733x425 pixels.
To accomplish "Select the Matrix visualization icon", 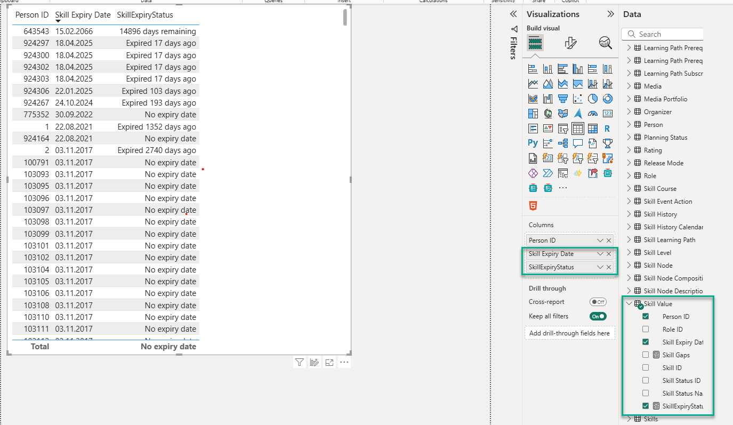I will pyautogui.click(x=592, y=128).
